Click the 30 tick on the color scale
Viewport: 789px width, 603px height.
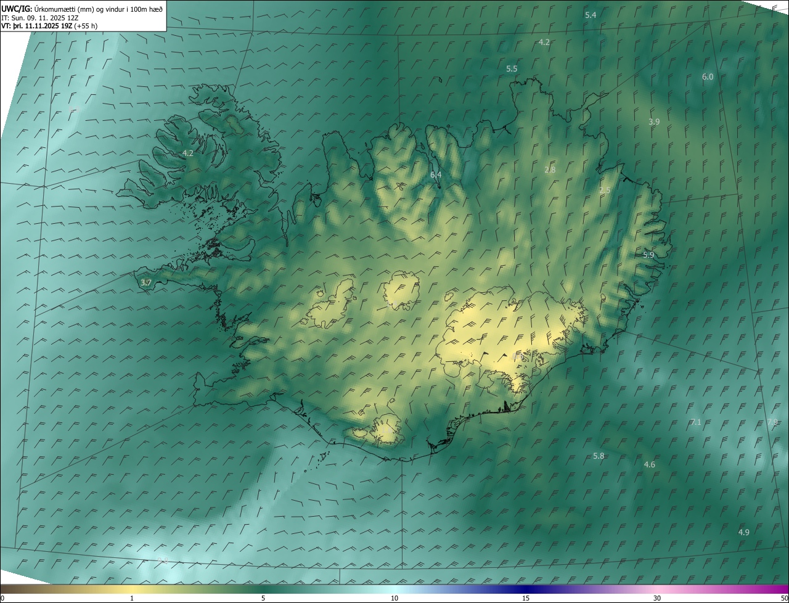(x=657, y=599)
